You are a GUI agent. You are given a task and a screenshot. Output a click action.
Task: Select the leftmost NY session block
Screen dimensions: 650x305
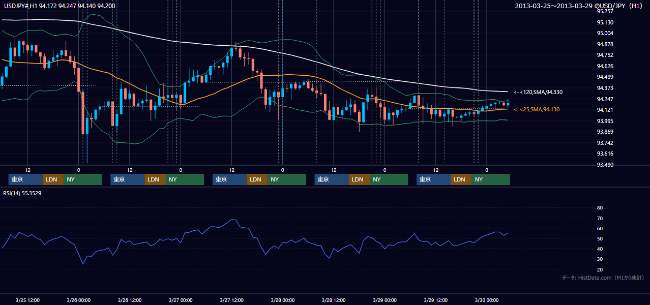tap(83, 179)
